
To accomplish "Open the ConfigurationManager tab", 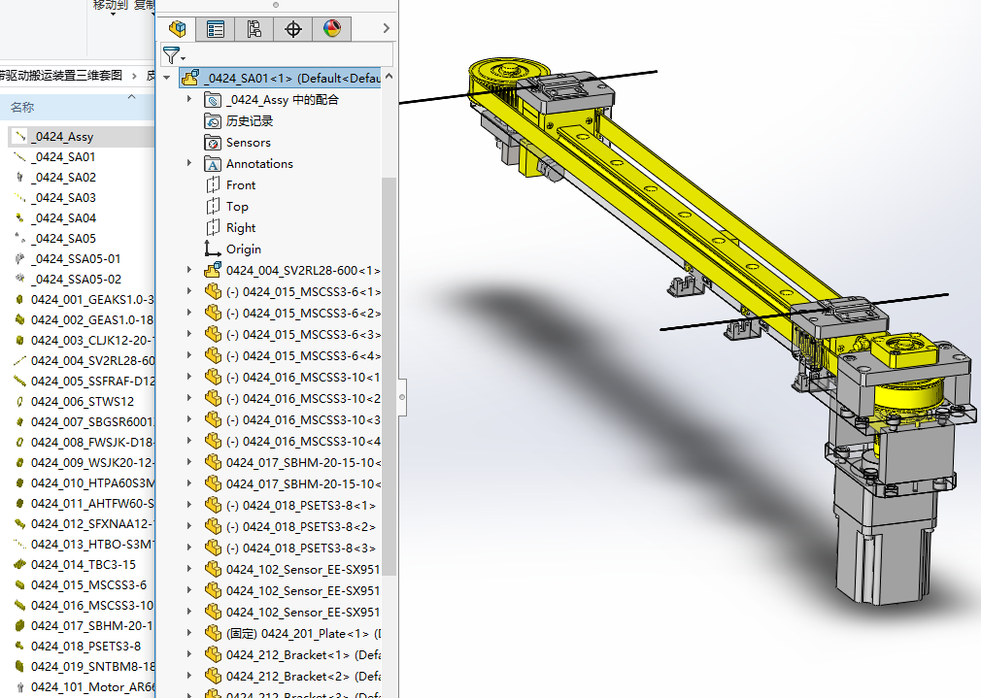I will (x=254, y=29).
